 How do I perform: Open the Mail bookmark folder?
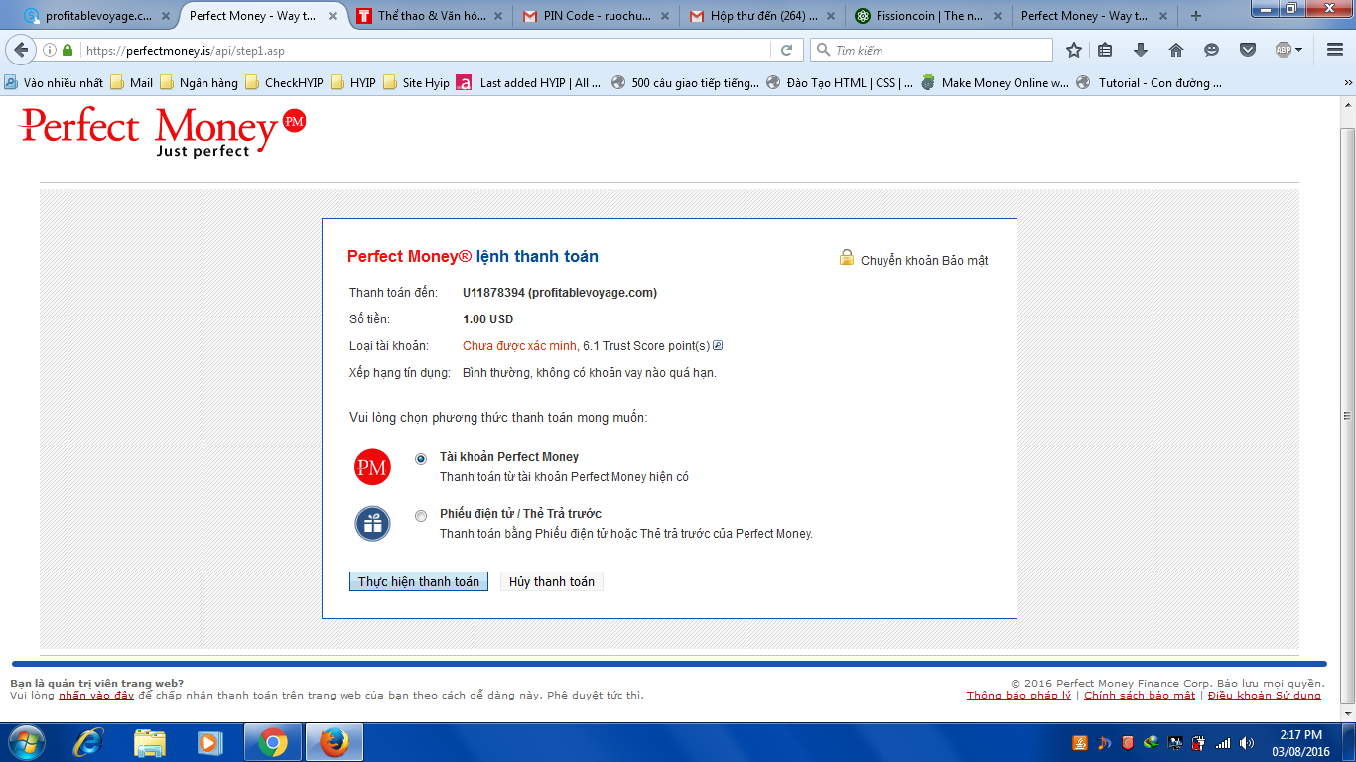click(132, 83)
